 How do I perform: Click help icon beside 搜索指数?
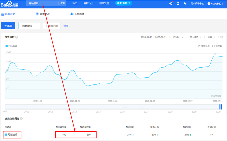pyautogui.click(x=16, y=37)
